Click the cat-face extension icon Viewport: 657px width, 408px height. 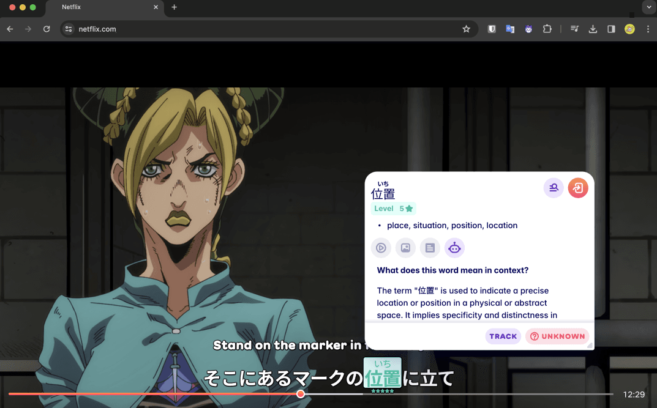click(528, 29)
